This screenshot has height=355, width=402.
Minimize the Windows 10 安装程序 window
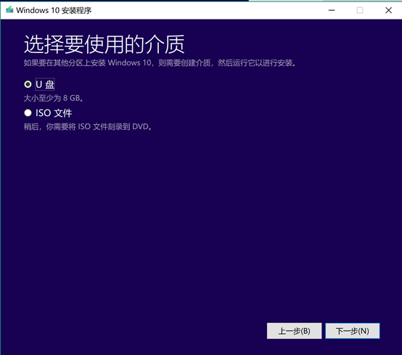click(x=332, y=10)
